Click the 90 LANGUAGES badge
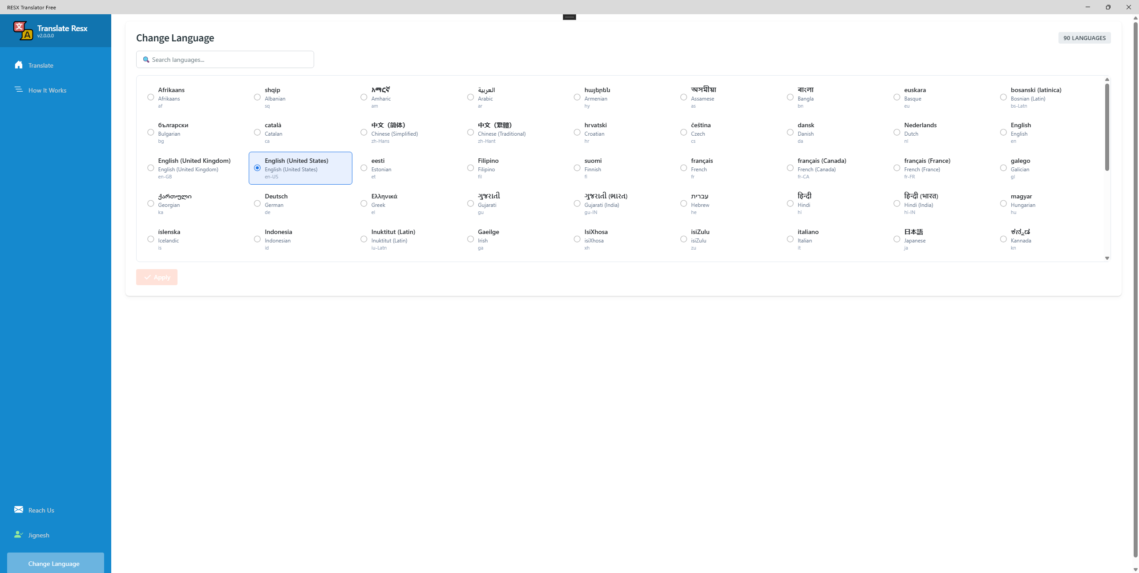1139x573 pixels. coord(1084,38)
